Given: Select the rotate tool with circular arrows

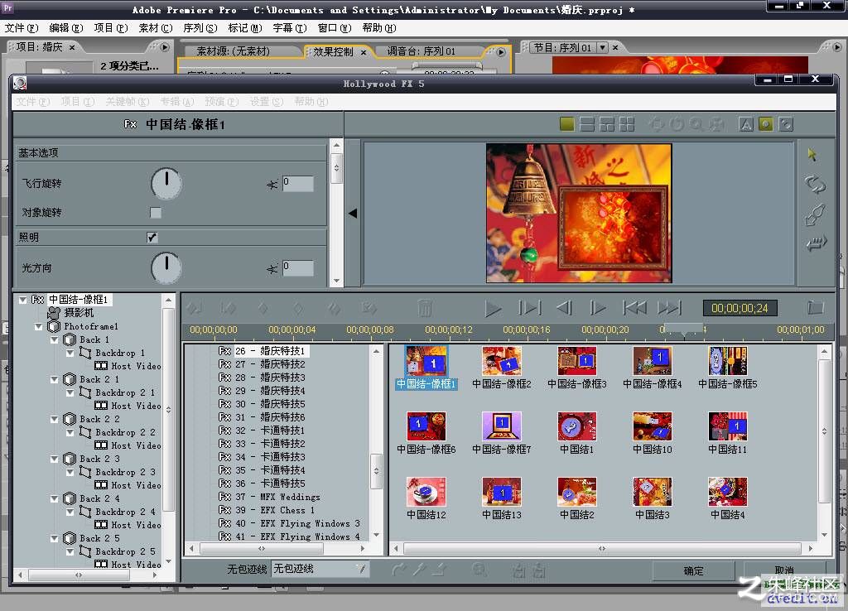Looking at the screenshot, I should (815, 184).
